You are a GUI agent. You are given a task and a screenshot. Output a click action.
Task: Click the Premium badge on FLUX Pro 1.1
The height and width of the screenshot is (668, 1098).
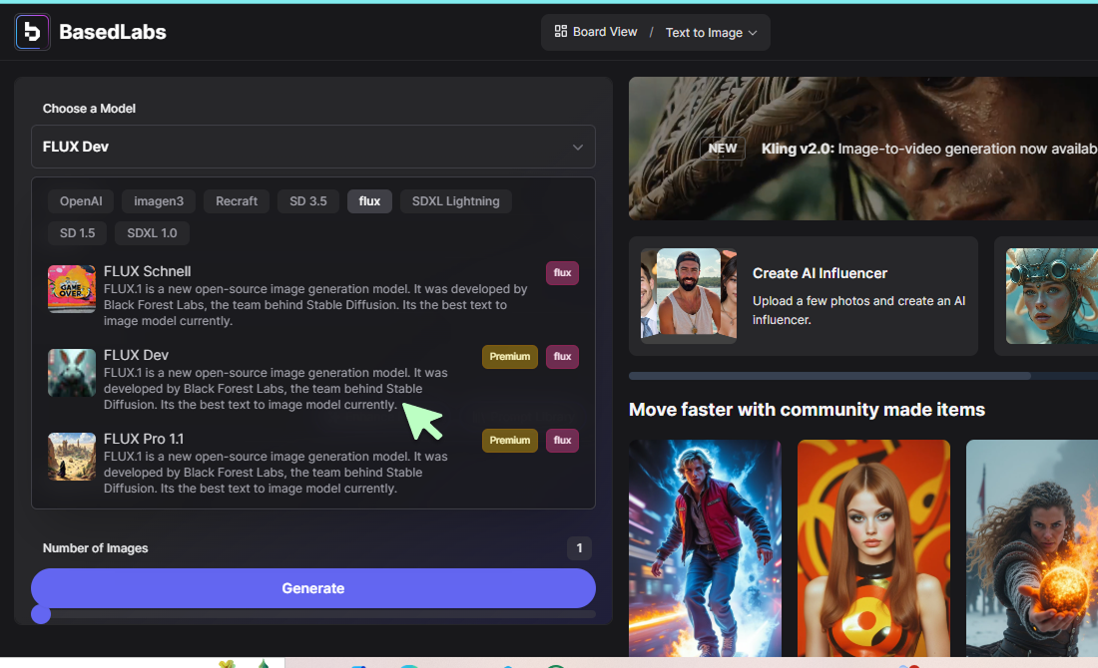510,441
